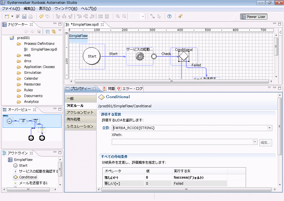Screen dimensions: 284x201
Task: Zoom in with the magnifier plus icon
Action: 118,16
